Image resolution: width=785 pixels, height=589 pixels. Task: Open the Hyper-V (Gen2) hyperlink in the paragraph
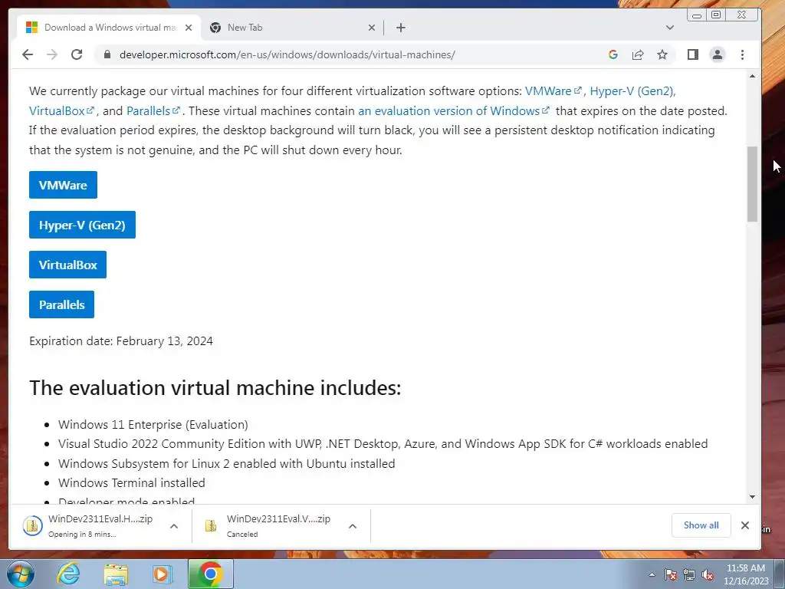(632, 91)
